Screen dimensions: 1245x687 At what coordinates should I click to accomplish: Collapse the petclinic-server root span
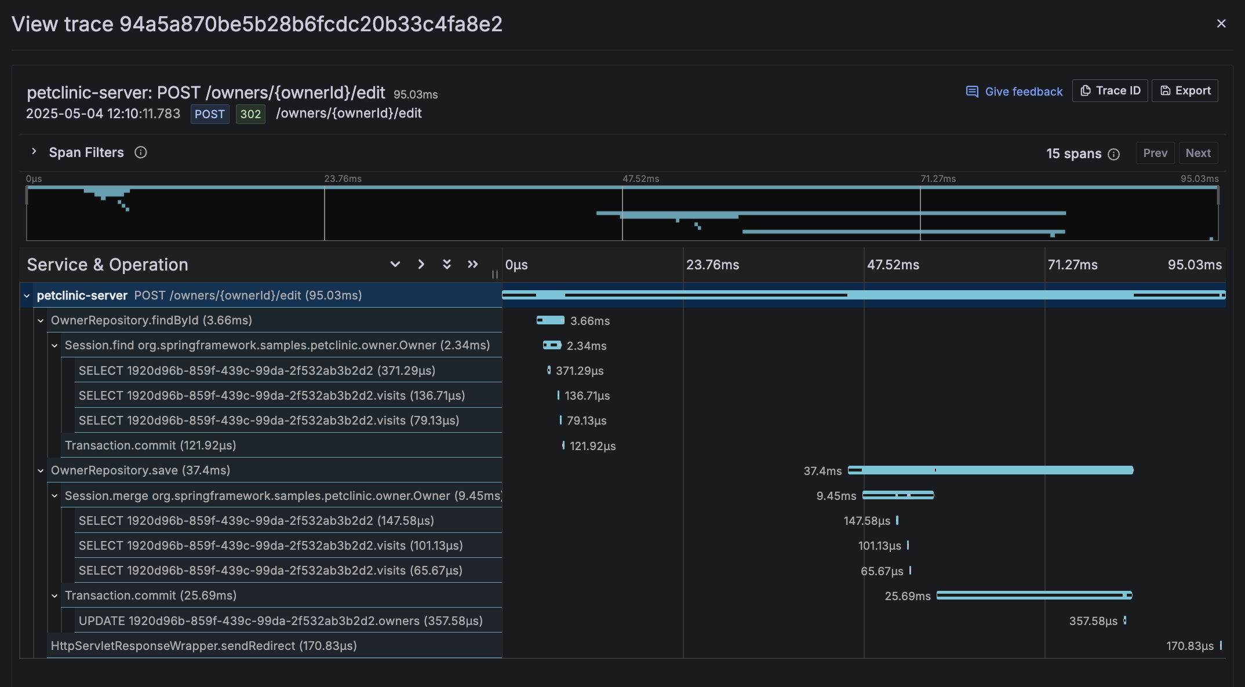27,296
